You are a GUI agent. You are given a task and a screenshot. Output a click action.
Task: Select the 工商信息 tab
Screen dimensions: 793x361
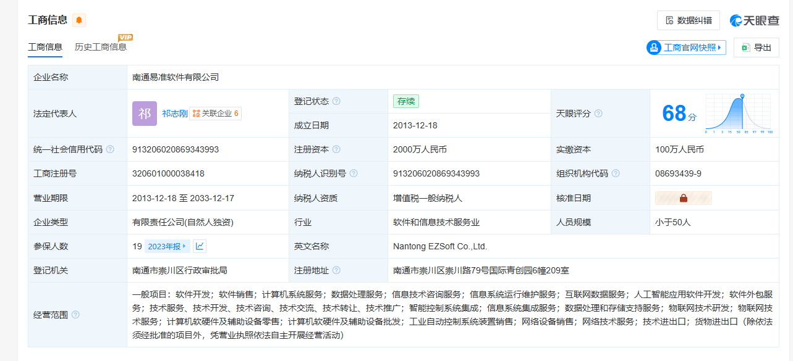click(x=45, y=47)
